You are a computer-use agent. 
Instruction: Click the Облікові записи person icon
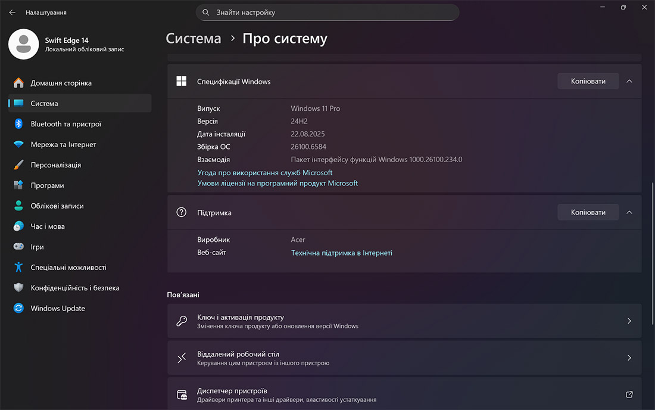[18, 206]
